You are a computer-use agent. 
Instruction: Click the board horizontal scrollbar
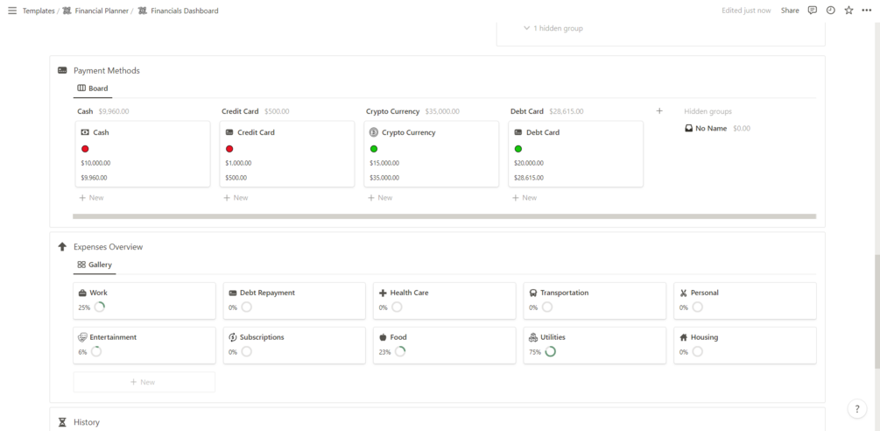(x=444, y=216)
